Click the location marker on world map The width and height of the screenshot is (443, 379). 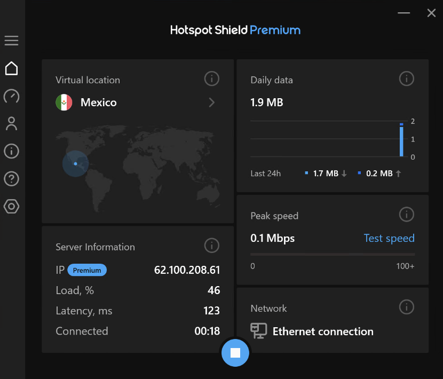[75, 164]
